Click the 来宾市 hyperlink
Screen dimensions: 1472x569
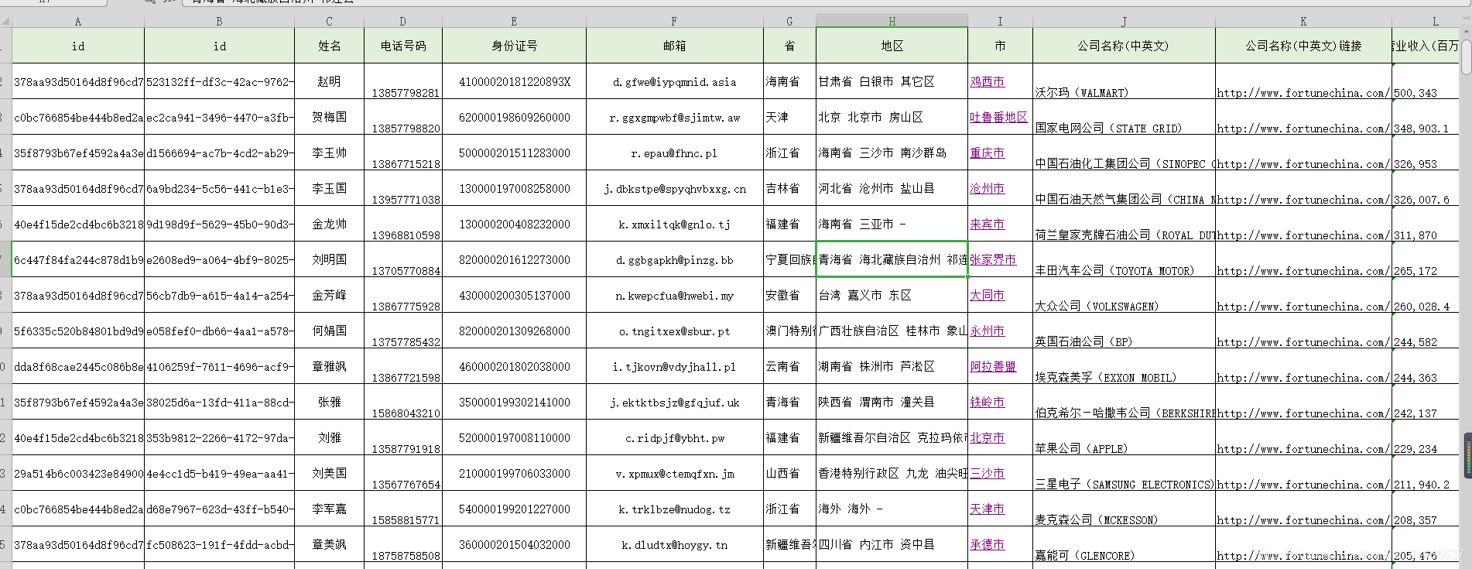pos(988,224)
